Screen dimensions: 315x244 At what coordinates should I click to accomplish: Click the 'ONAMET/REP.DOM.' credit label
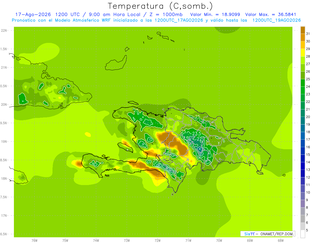(x=277, y=234)
